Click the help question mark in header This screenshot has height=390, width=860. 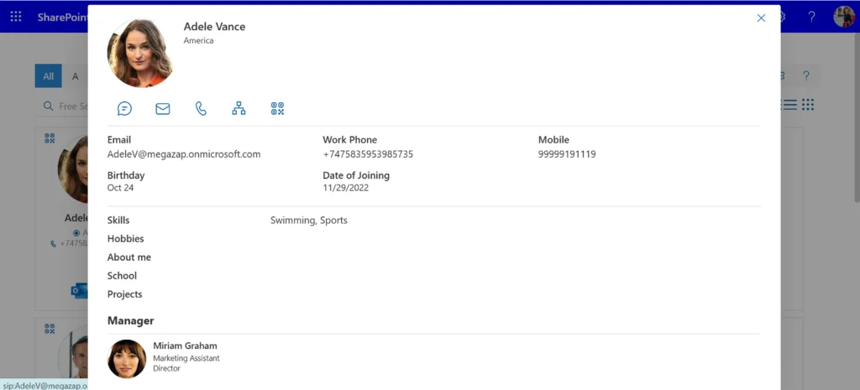click(811, 17)
